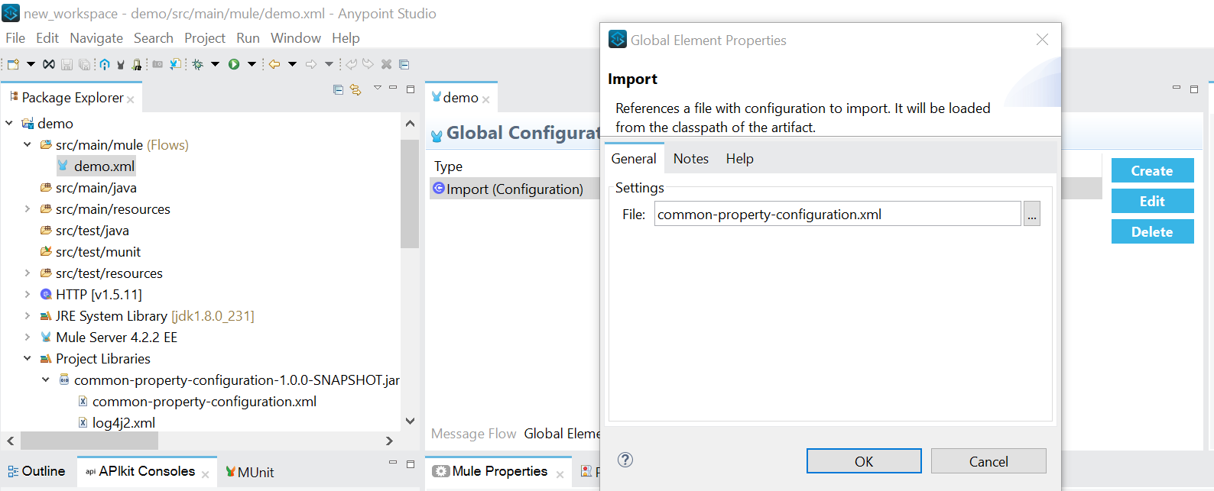This screenshot has height=491, width=1214.
Task: Switch to the Notes tab
Action: pos(690,159)
